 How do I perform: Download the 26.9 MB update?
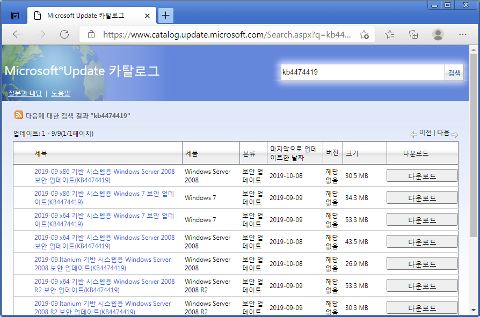[422, 264]
